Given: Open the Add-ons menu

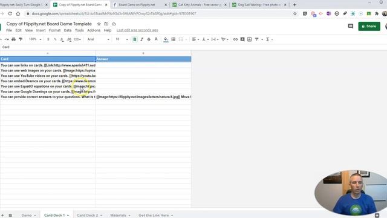Looking at the screenshot, I should (94, 30).
